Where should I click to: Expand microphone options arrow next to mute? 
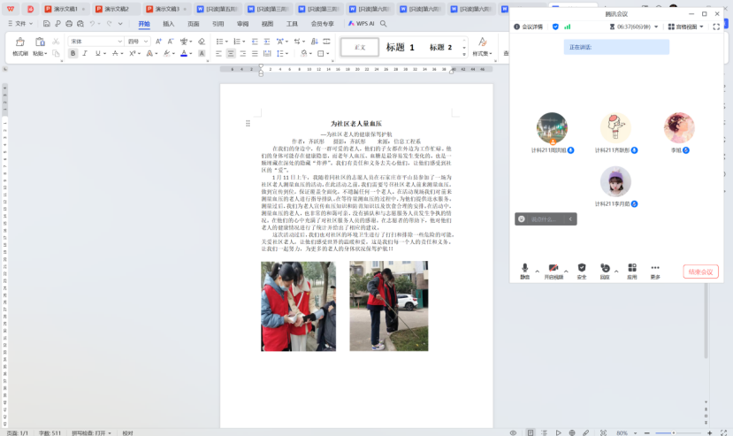538,267
